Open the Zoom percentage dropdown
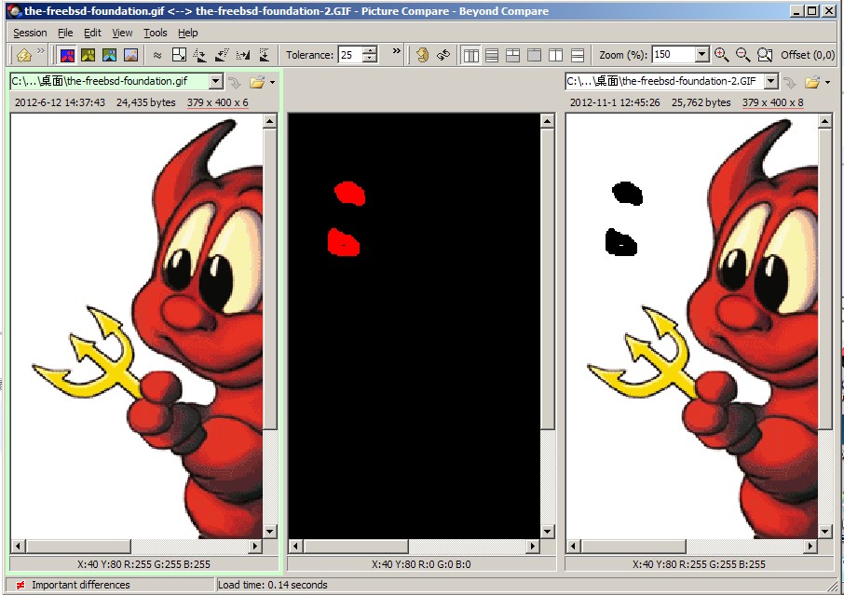844x595 pixels. tap(701, 55)
